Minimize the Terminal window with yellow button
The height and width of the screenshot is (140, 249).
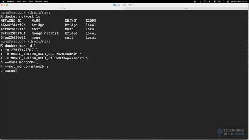[4, 5]
